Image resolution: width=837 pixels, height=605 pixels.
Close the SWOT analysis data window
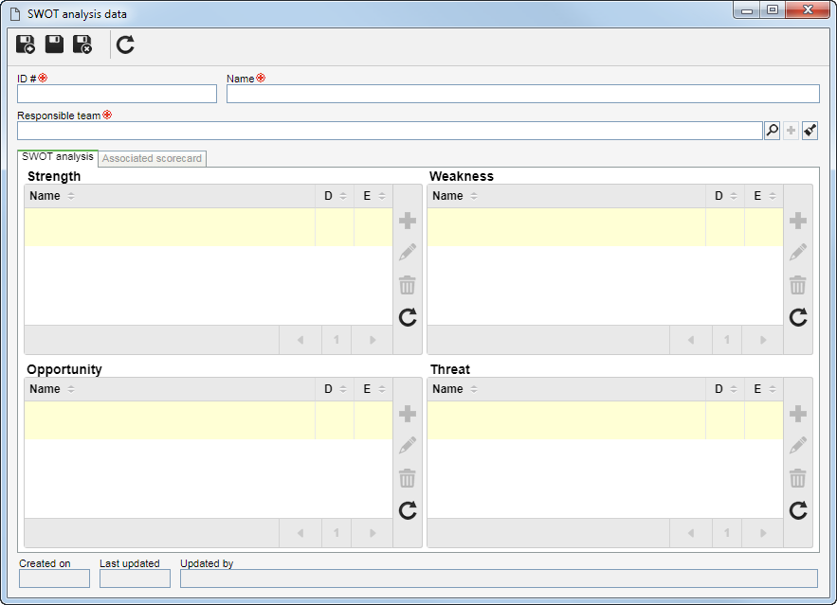point(808,10)
